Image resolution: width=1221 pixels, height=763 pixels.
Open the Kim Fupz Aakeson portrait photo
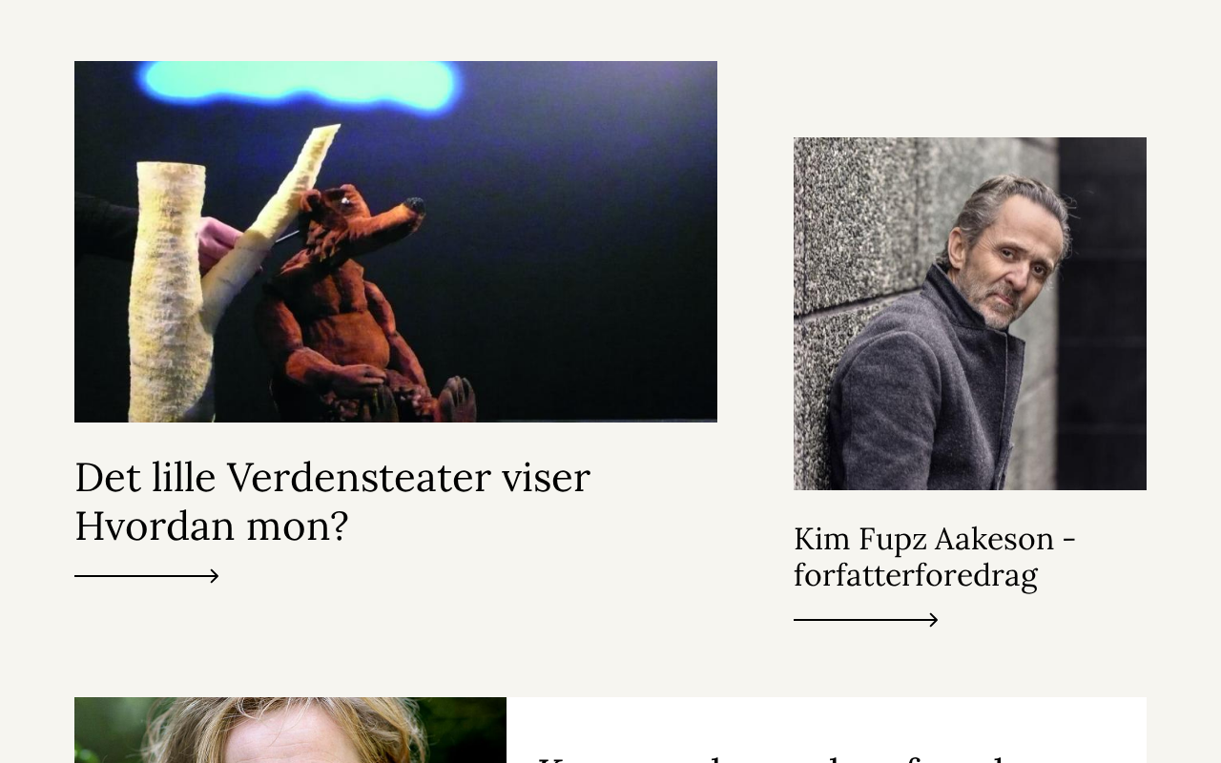click(x=970, y=314)
